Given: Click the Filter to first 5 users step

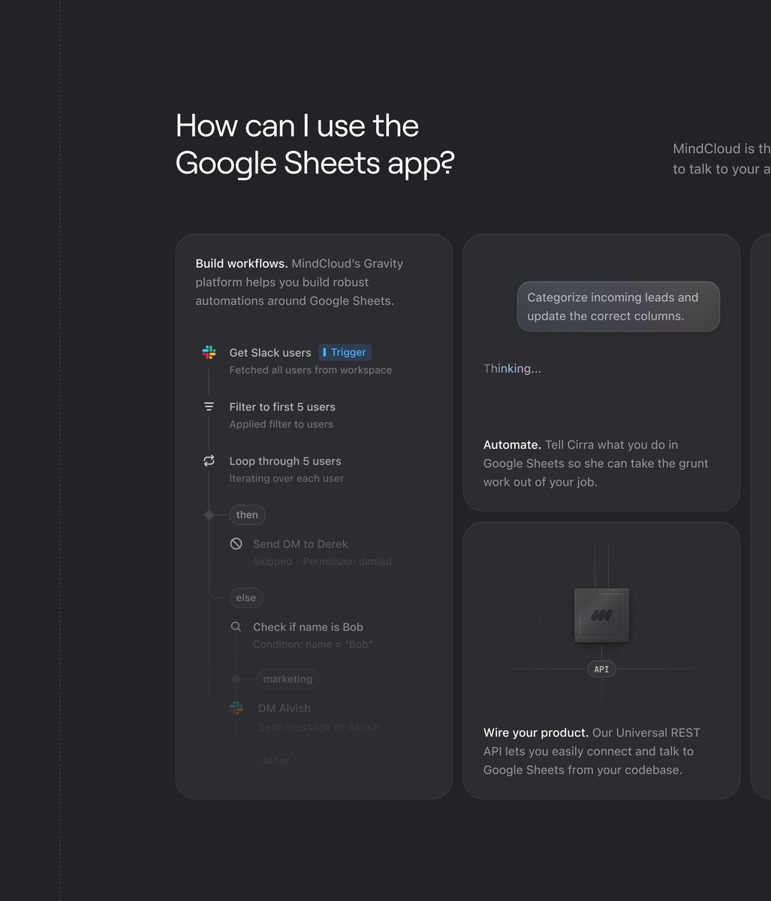Looking at the screenshot, I should (282, 406).
